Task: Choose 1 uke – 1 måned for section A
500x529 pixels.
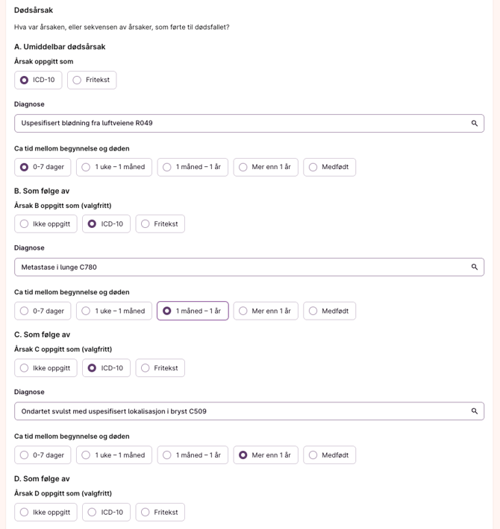Action: click(x=114, y=168)
